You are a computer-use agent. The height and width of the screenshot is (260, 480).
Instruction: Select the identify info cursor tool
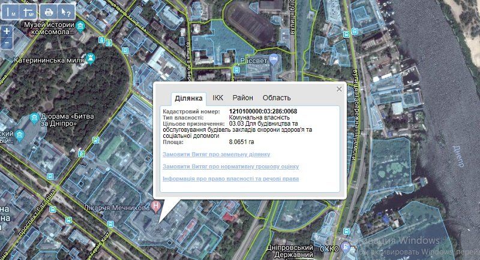[x=66, y=12]
